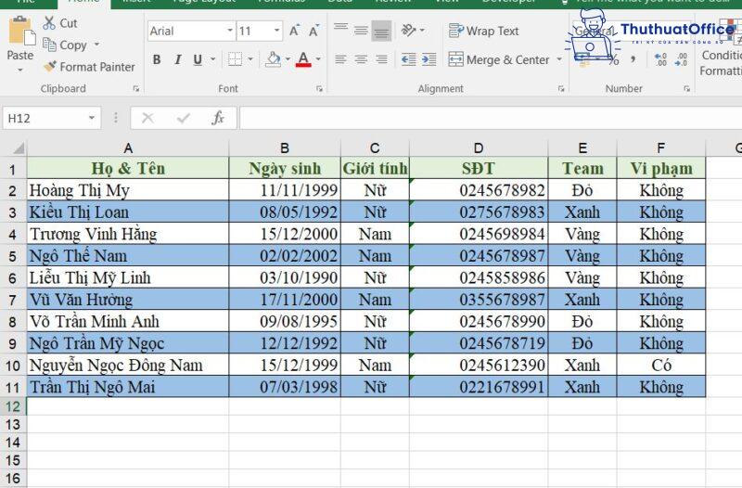Open the Paste options dropdown arrow
The height and width of the screenshot is (488, 742).
tap(19, 71)
